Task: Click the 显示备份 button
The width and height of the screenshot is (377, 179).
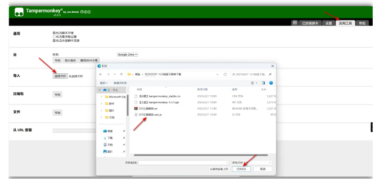Action: pyautogui.click(x=70, y=60)
